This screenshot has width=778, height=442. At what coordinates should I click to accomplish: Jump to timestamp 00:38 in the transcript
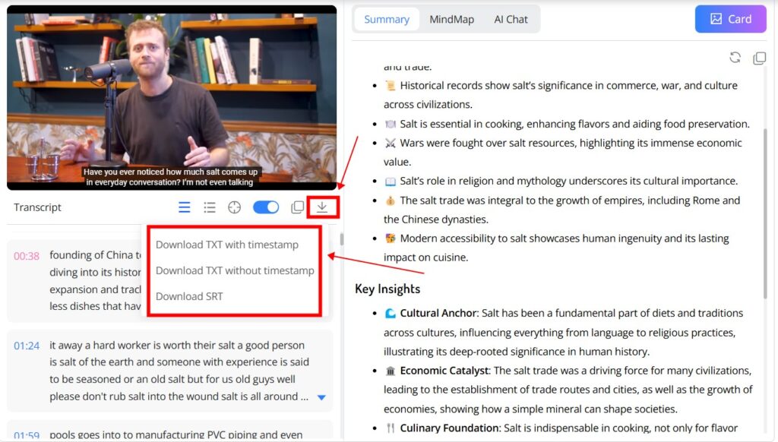click(x=27, y=257)
